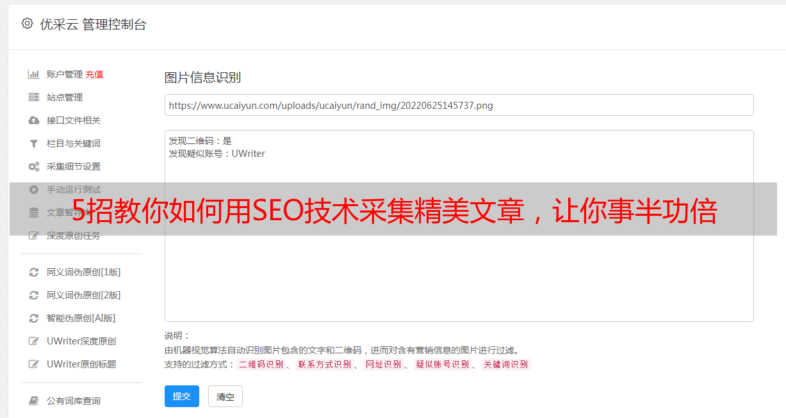Click inside the recognition results text area
The image size is (786, 418).
(459, 225)
